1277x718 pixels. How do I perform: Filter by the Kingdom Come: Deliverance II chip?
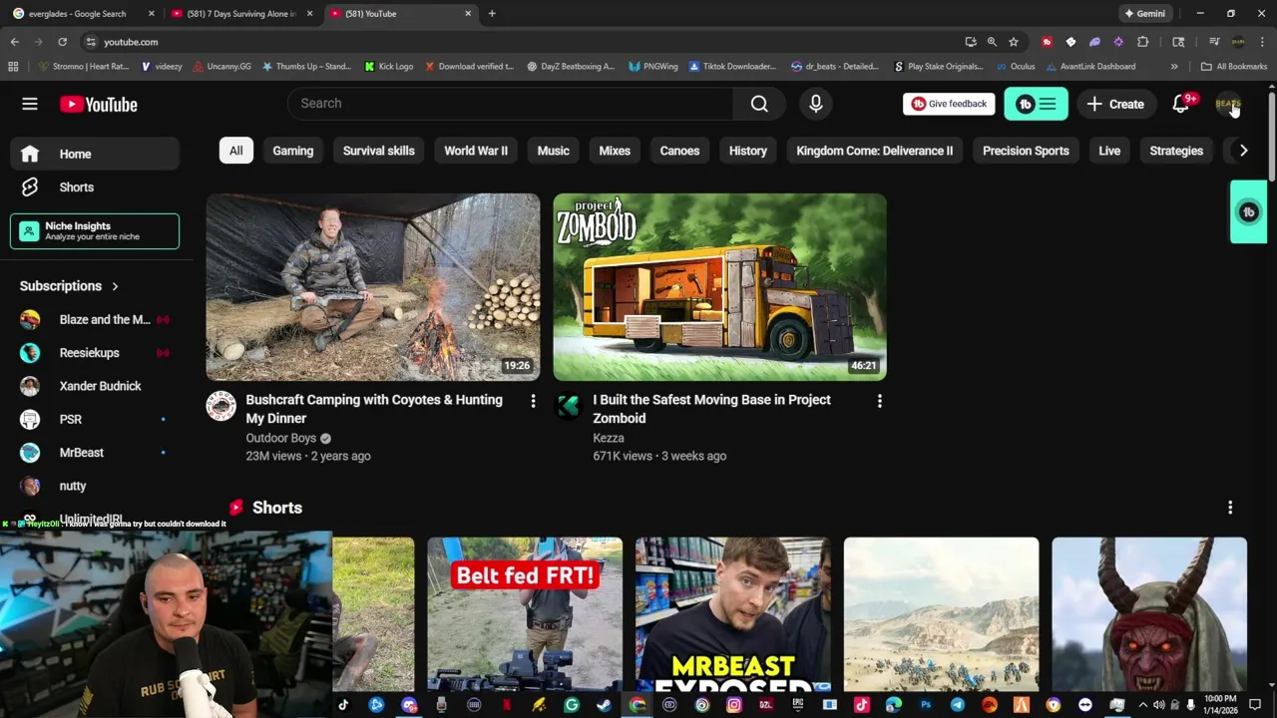(875, 151)
